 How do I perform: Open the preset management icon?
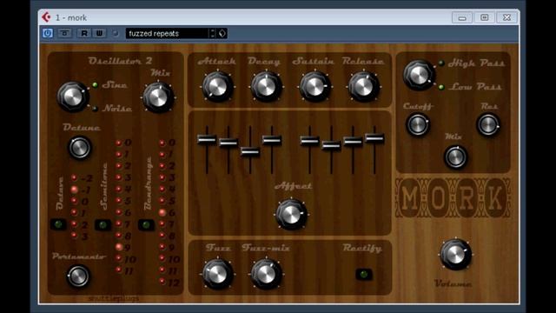(222, 33)
